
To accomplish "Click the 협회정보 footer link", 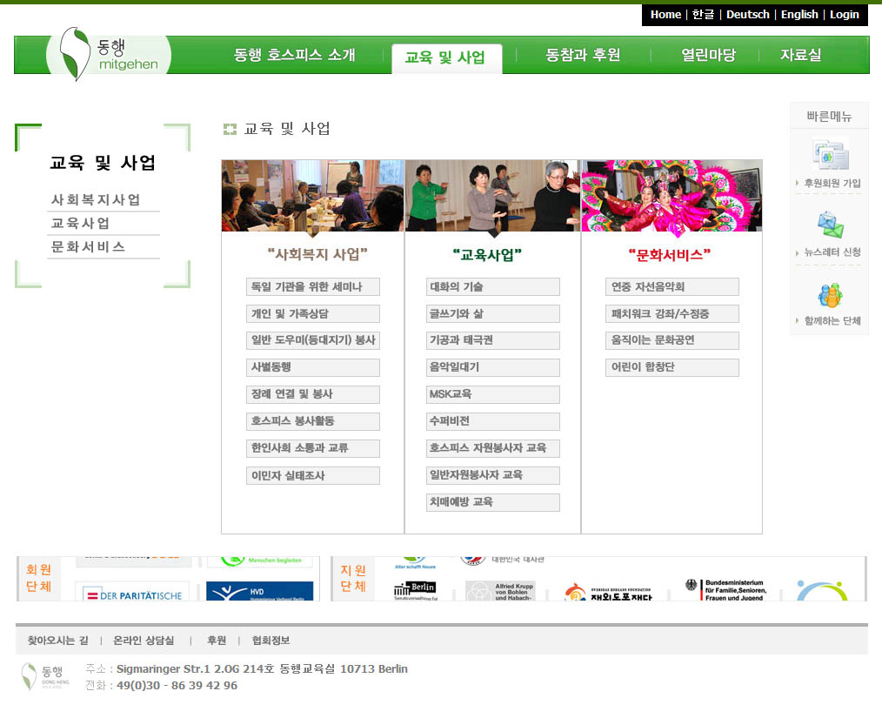I will tap(271, 641).
